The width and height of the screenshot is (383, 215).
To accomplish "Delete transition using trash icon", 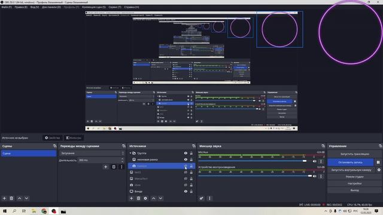I will point(114,167).
